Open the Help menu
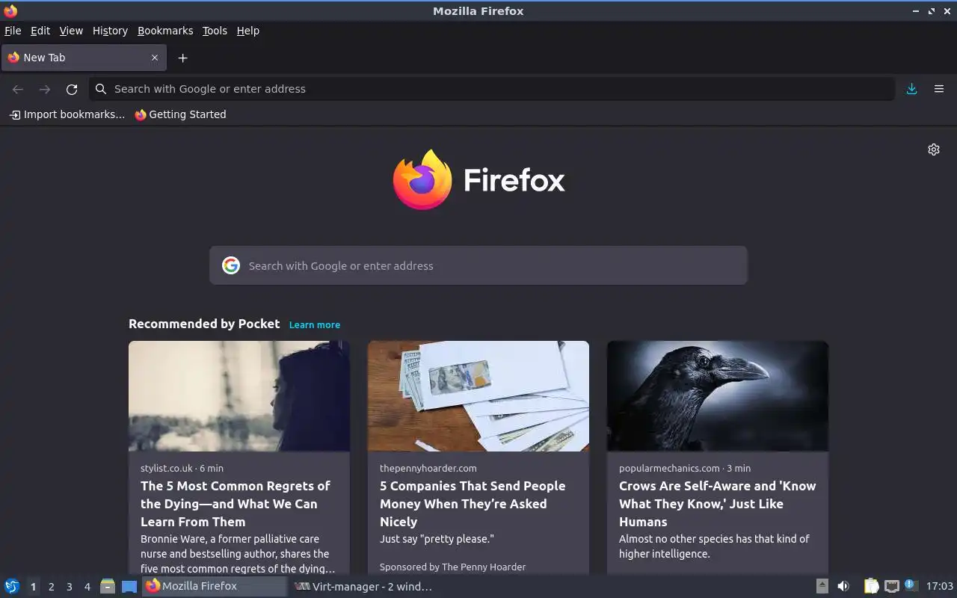This screenshot has width=957, height=598. [248, 31]
